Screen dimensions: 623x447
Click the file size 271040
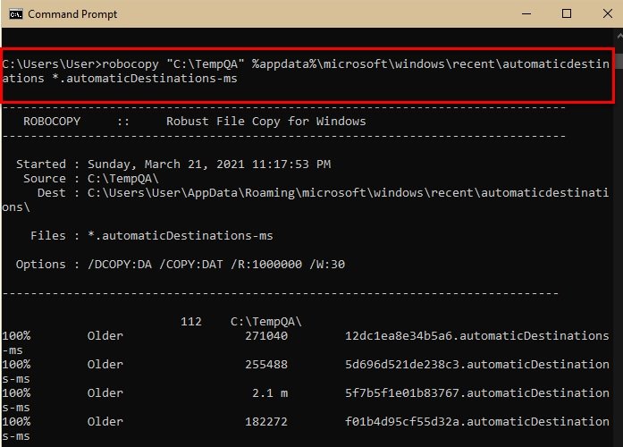[x=266, y=335]
